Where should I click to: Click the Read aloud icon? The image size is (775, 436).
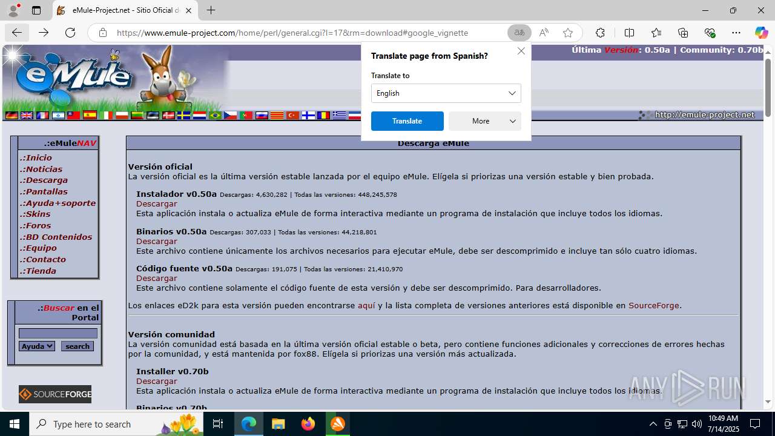click(544, 33)
